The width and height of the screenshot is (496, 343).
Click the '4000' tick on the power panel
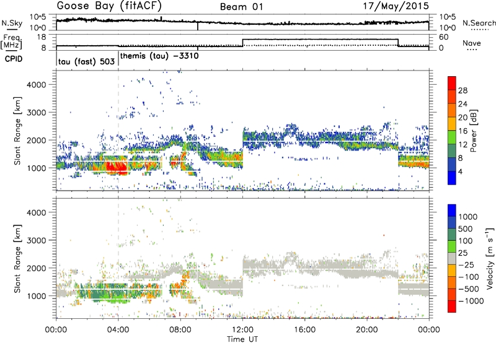tap(36, 85)
